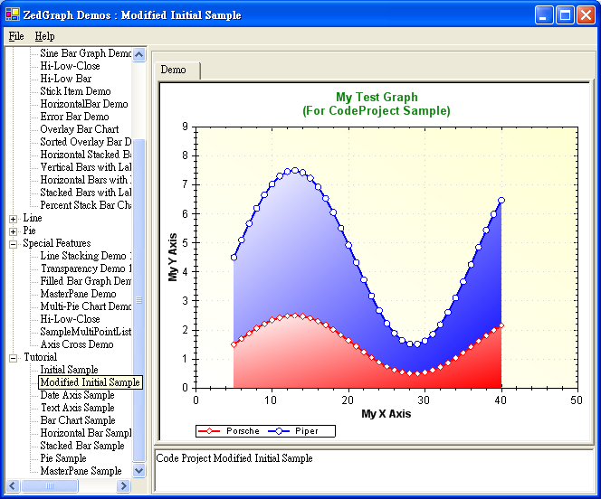Collapse the Special Features node
The height and width of the screenshot is (499, 601).
[13, 244]
